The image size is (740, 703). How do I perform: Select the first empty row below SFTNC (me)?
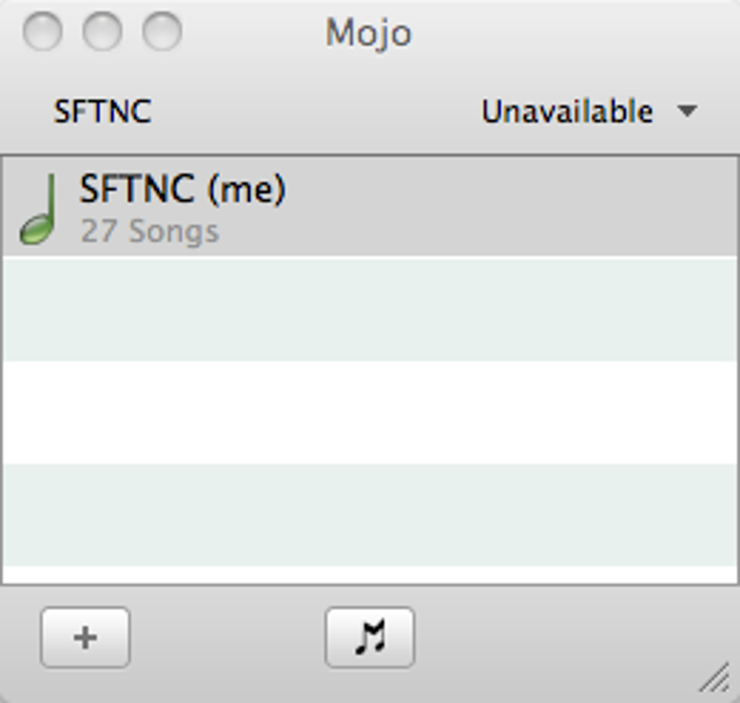click(370, 308)
